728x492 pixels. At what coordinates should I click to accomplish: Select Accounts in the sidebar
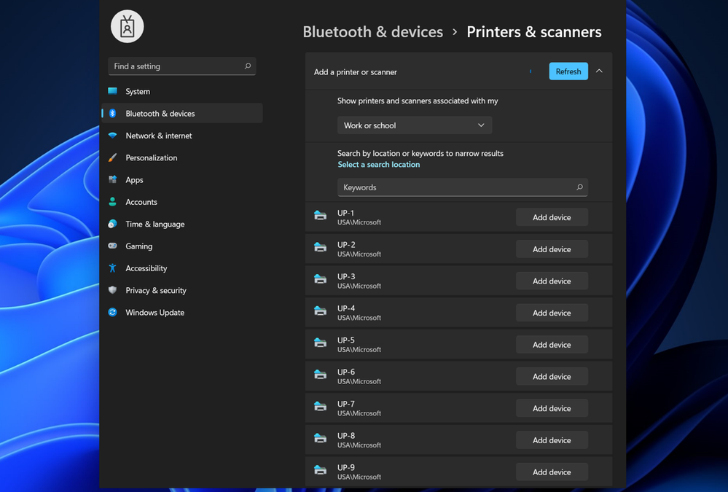[182, 202]
